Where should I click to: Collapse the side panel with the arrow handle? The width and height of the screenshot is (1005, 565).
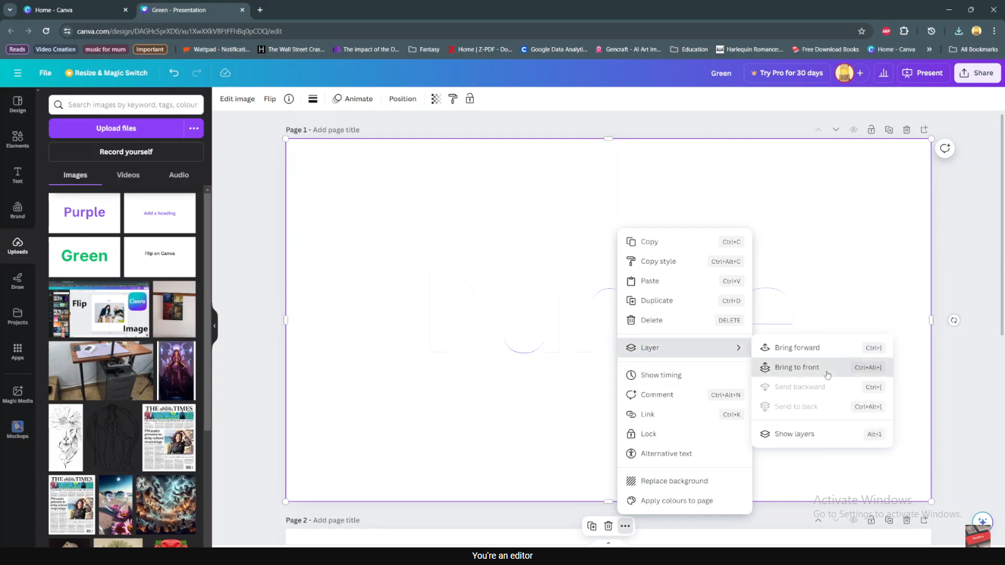coord(214,326)
